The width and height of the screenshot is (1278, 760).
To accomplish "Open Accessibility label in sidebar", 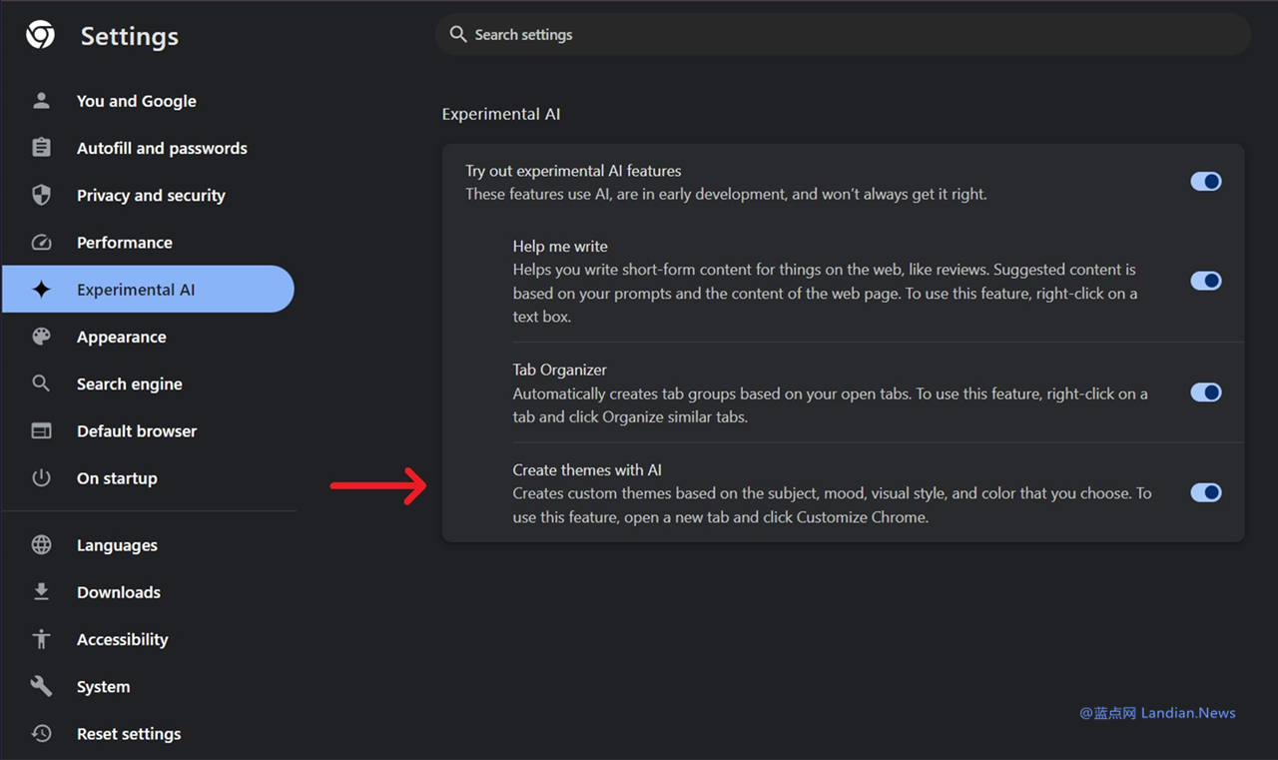I will [x=123, y=639].
